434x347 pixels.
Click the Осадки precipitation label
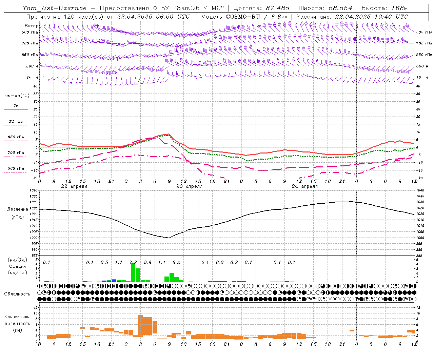(17, 266)
